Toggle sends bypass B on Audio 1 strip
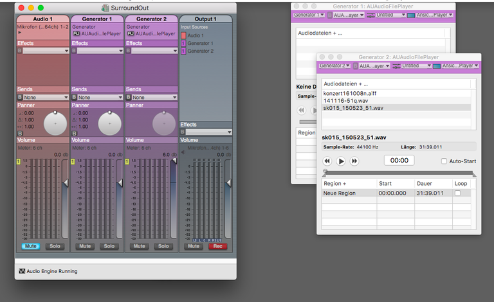Screen dimensions: 494x302 coord(20,97)
